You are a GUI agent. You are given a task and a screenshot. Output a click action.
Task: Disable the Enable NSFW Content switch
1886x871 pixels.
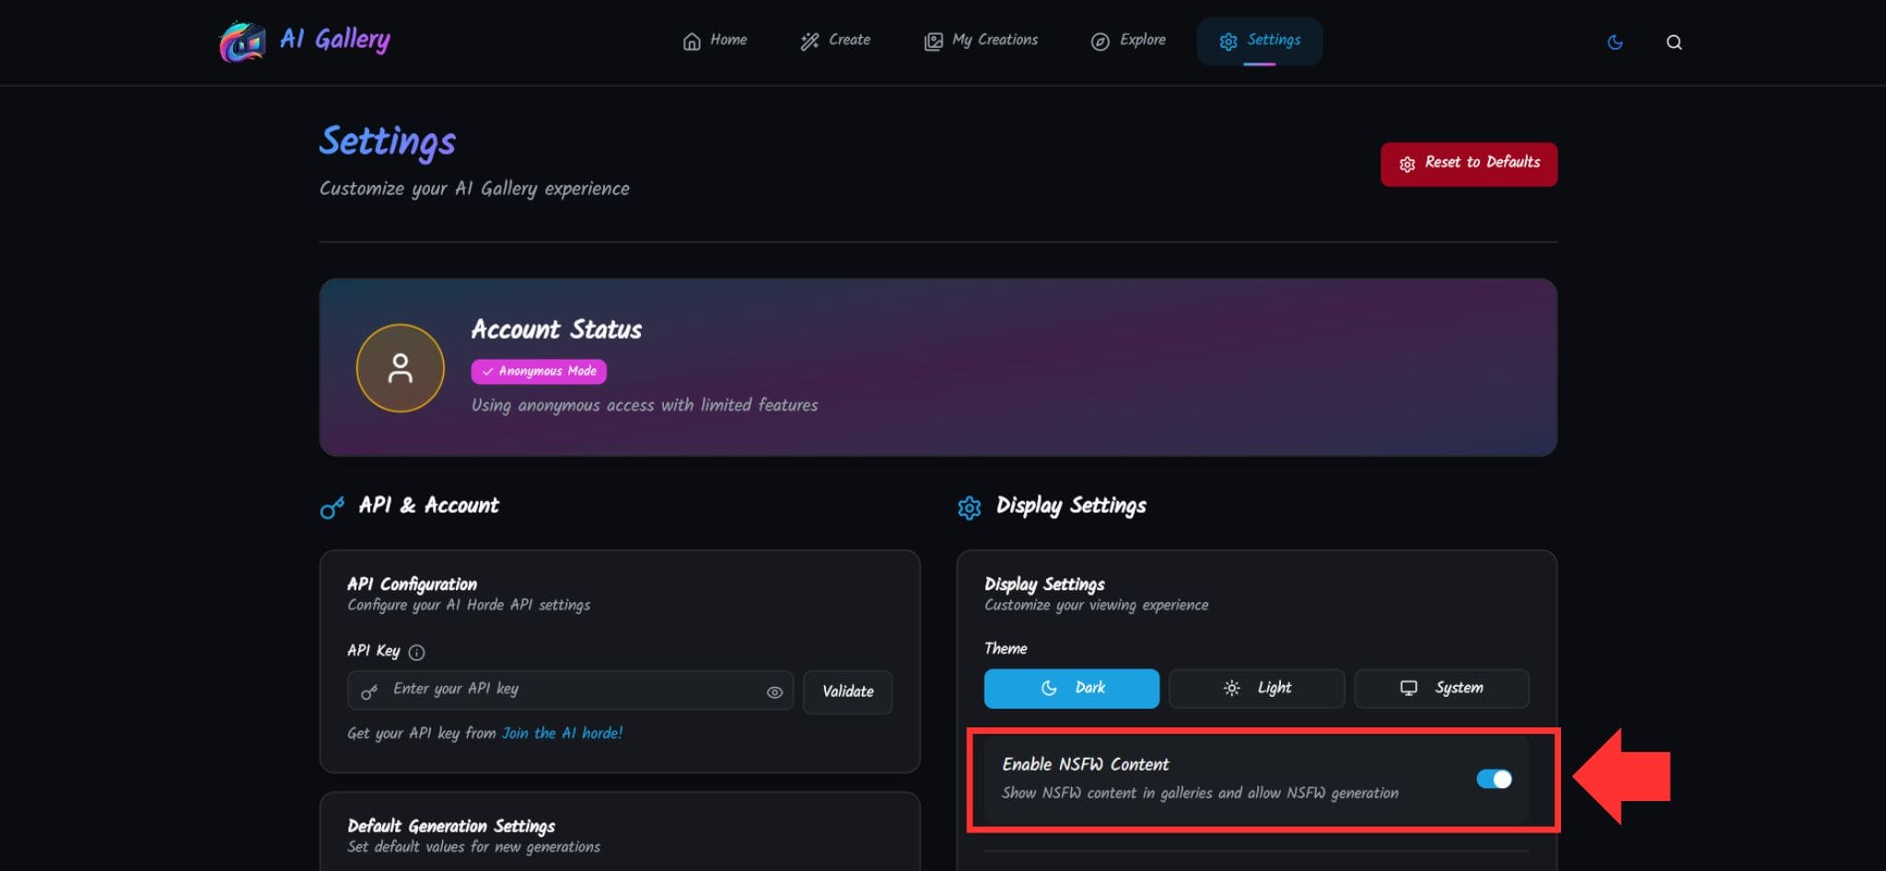(x=1493, y=779)
